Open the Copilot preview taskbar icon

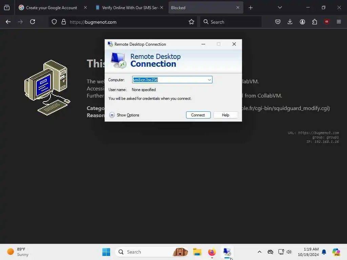(336, 252)
